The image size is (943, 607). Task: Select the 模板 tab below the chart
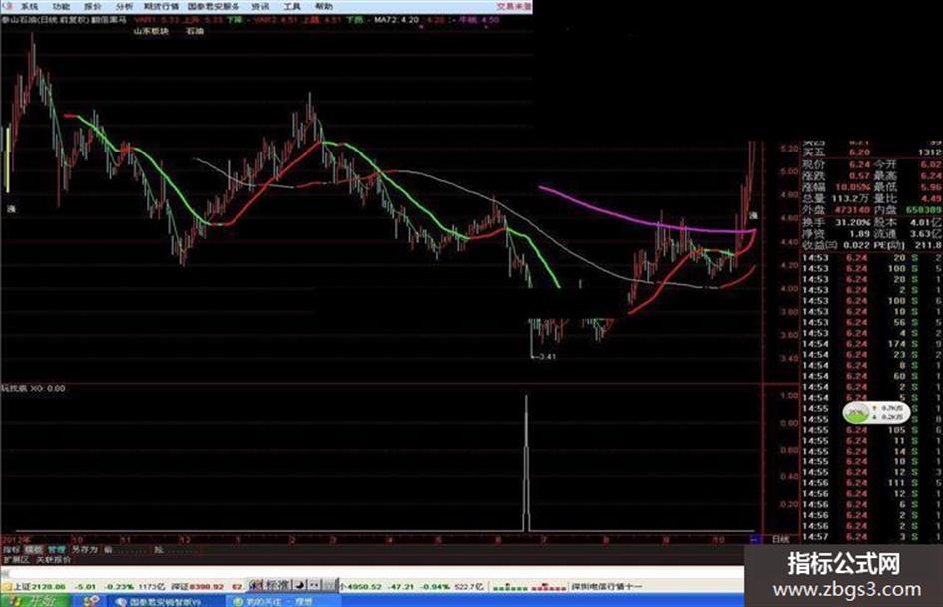[x=33, y=549]
